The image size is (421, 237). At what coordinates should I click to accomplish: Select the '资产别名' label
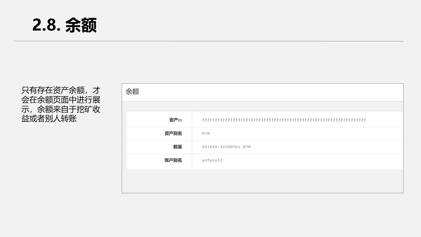173,133
